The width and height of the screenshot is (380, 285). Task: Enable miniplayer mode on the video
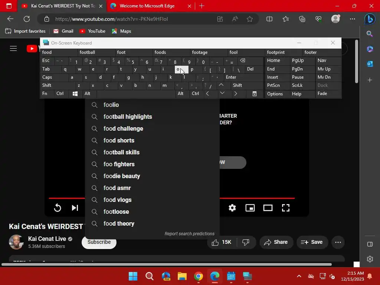[250, 208]
